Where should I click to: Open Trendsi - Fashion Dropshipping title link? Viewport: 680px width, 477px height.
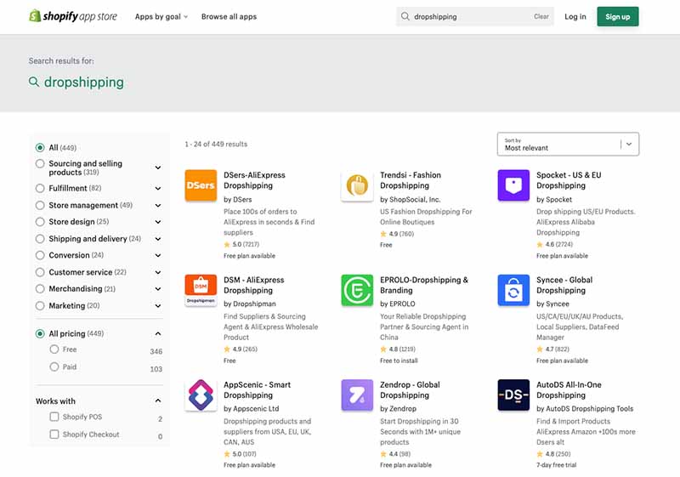[411, 180]
